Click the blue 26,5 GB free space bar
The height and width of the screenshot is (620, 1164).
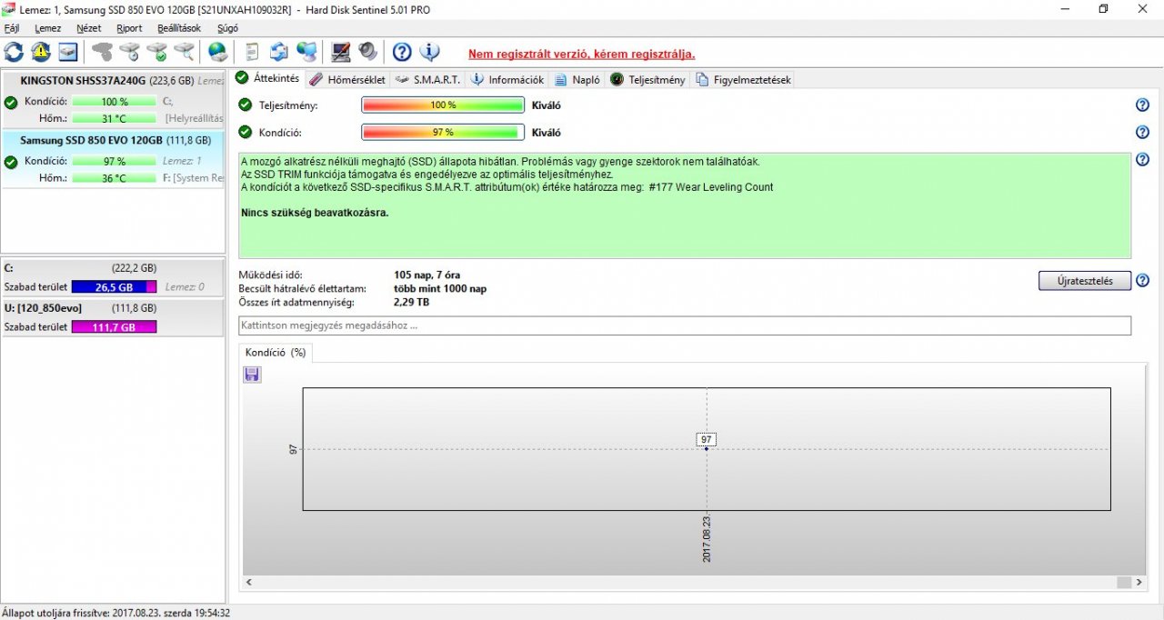(x=114, y=287)
